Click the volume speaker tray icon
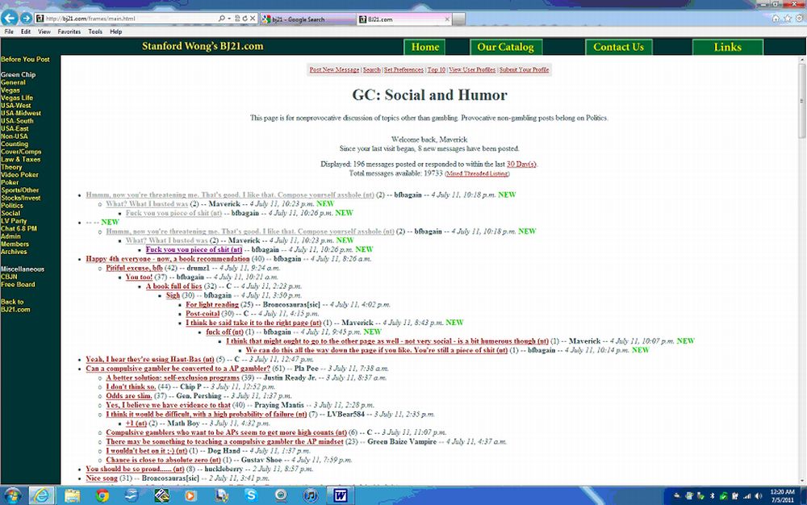This screenshot has height=505, width=807. pyautogui.click(x=759, y=496)
